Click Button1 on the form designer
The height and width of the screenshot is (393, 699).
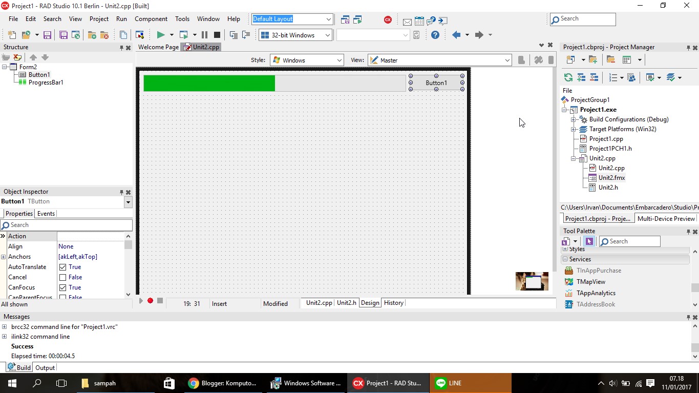tap(436, 83)
